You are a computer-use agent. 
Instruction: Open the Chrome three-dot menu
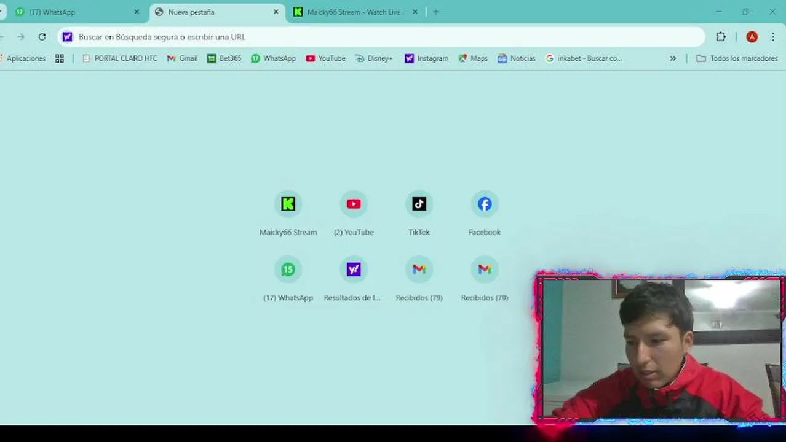point(773,37)
